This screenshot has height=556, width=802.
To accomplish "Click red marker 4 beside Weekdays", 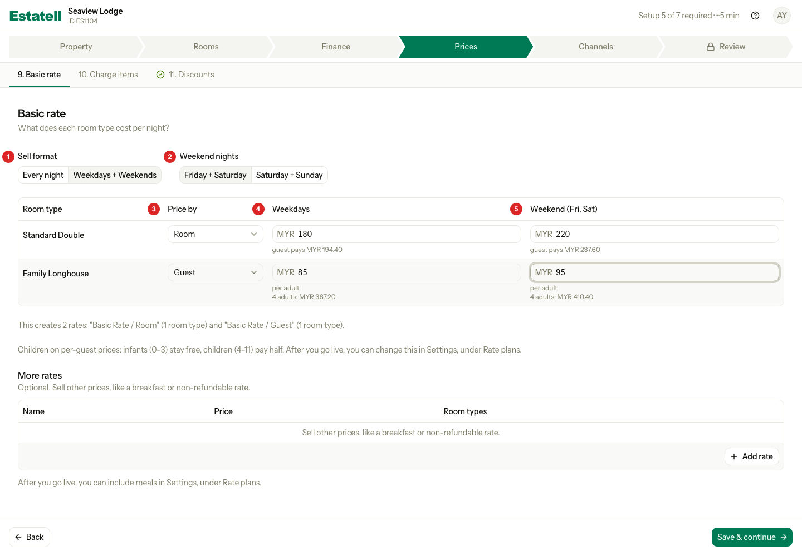I will click(258, 209).
